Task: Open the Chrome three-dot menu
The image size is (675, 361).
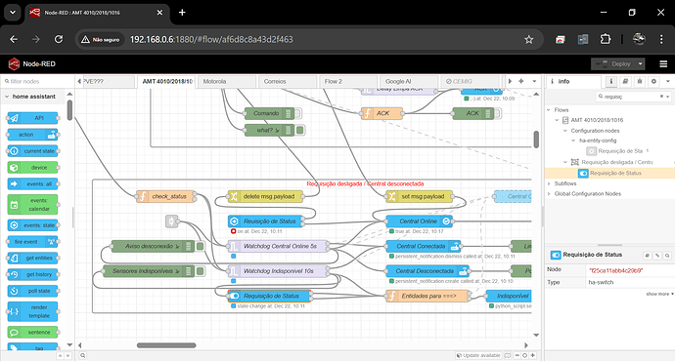Action: 661,39
